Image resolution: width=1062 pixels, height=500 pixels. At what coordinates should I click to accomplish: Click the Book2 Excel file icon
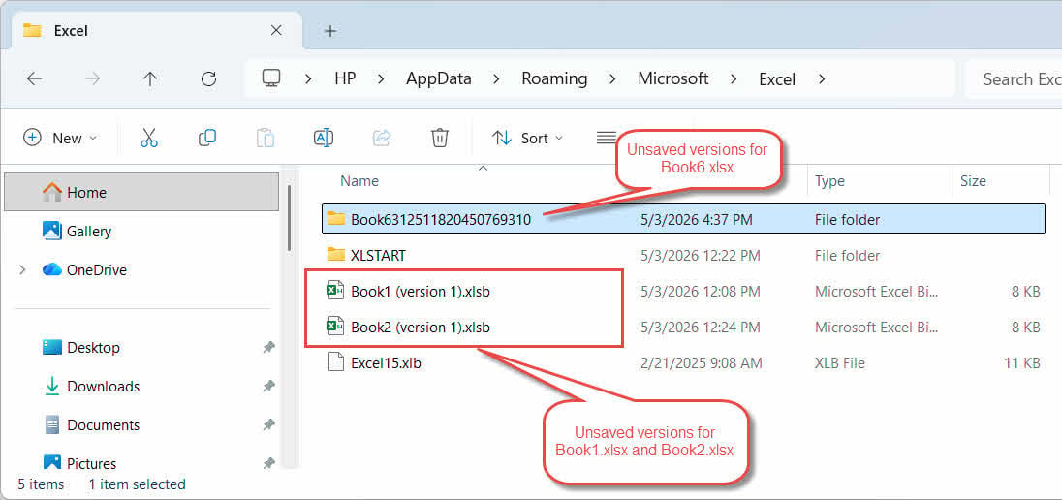(x=335, y=328)
